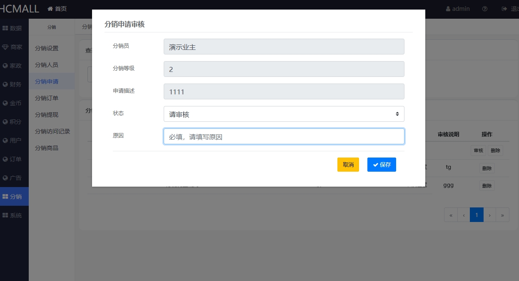Click the home icon in top navbar

point(50,9)
